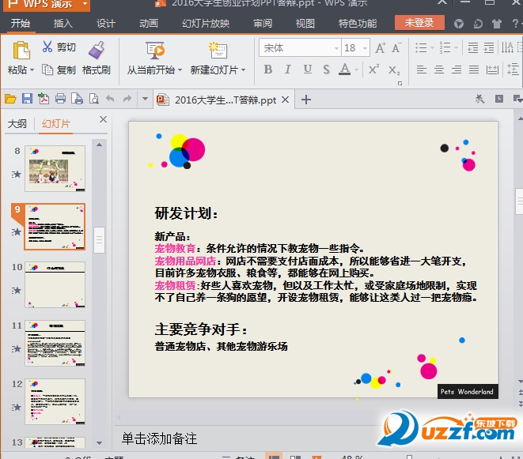Click the font color A swatch
523x459 pixels.
344,70
